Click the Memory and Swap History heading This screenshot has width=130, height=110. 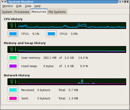pyautogui.click(x=25, y=43)
